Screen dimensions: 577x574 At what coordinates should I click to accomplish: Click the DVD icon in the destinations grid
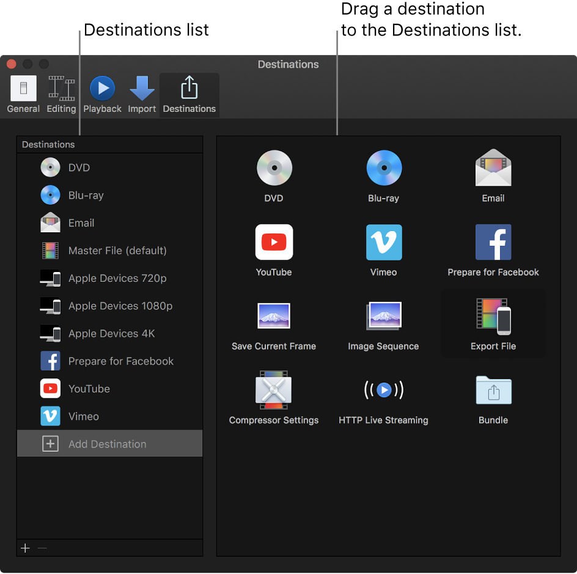click(274, 168)
